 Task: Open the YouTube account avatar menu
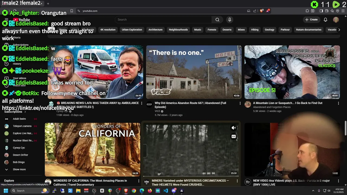[336, 19]
